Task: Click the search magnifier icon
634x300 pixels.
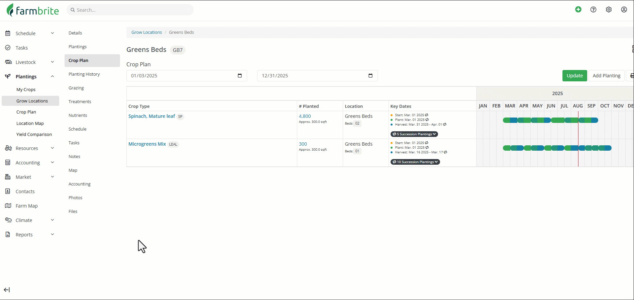Action: 73,10
